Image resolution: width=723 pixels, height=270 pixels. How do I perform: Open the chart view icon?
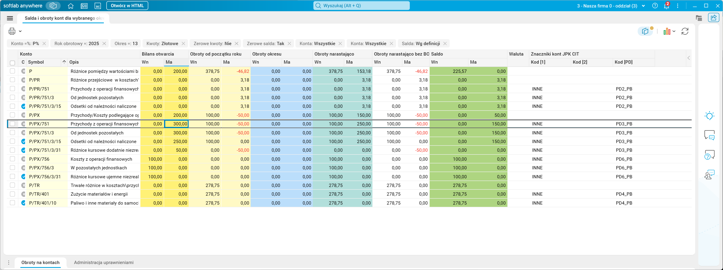[667, 31]
